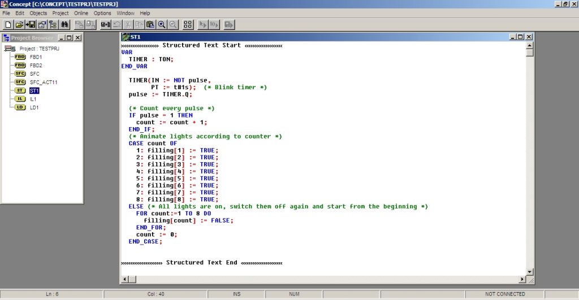
Task: Minimize the ST1 editor window
Action: point(513,37)
